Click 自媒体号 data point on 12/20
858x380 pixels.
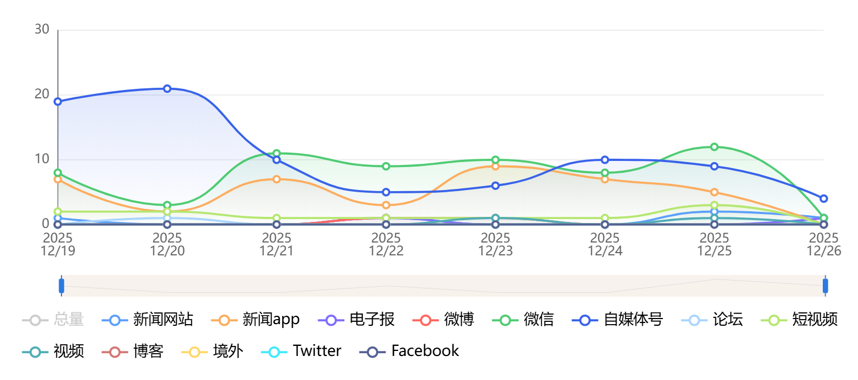(x=167, y=89)
